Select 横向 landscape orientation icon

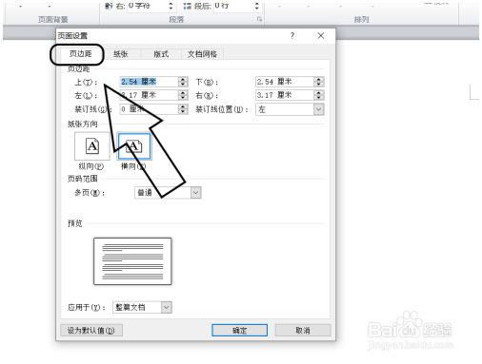click(x=134, y=146)
